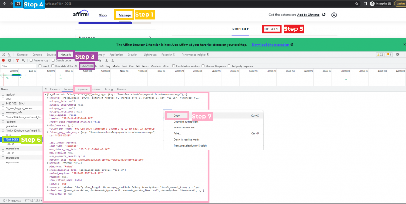
Task: Expand the amounts object in response
Action: (x=48, y=98)
